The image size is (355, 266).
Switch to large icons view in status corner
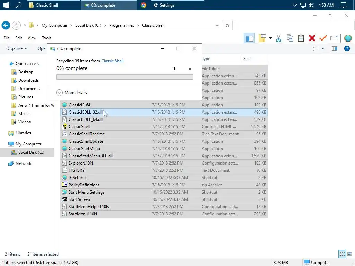click(350, 254)
